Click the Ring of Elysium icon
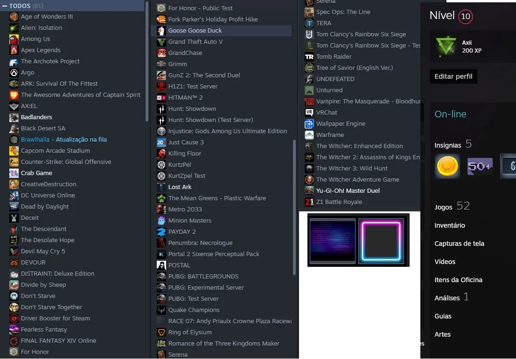Viewport: 516px width, 359px height. click(x=161, y=332)
